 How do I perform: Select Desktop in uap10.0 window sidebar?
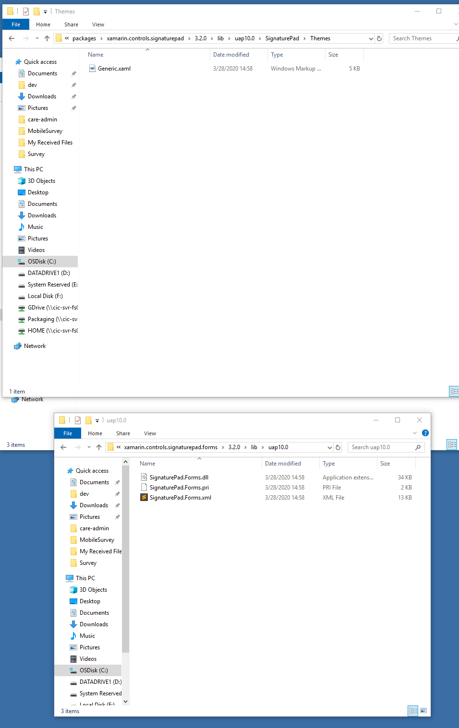(90, 601)
